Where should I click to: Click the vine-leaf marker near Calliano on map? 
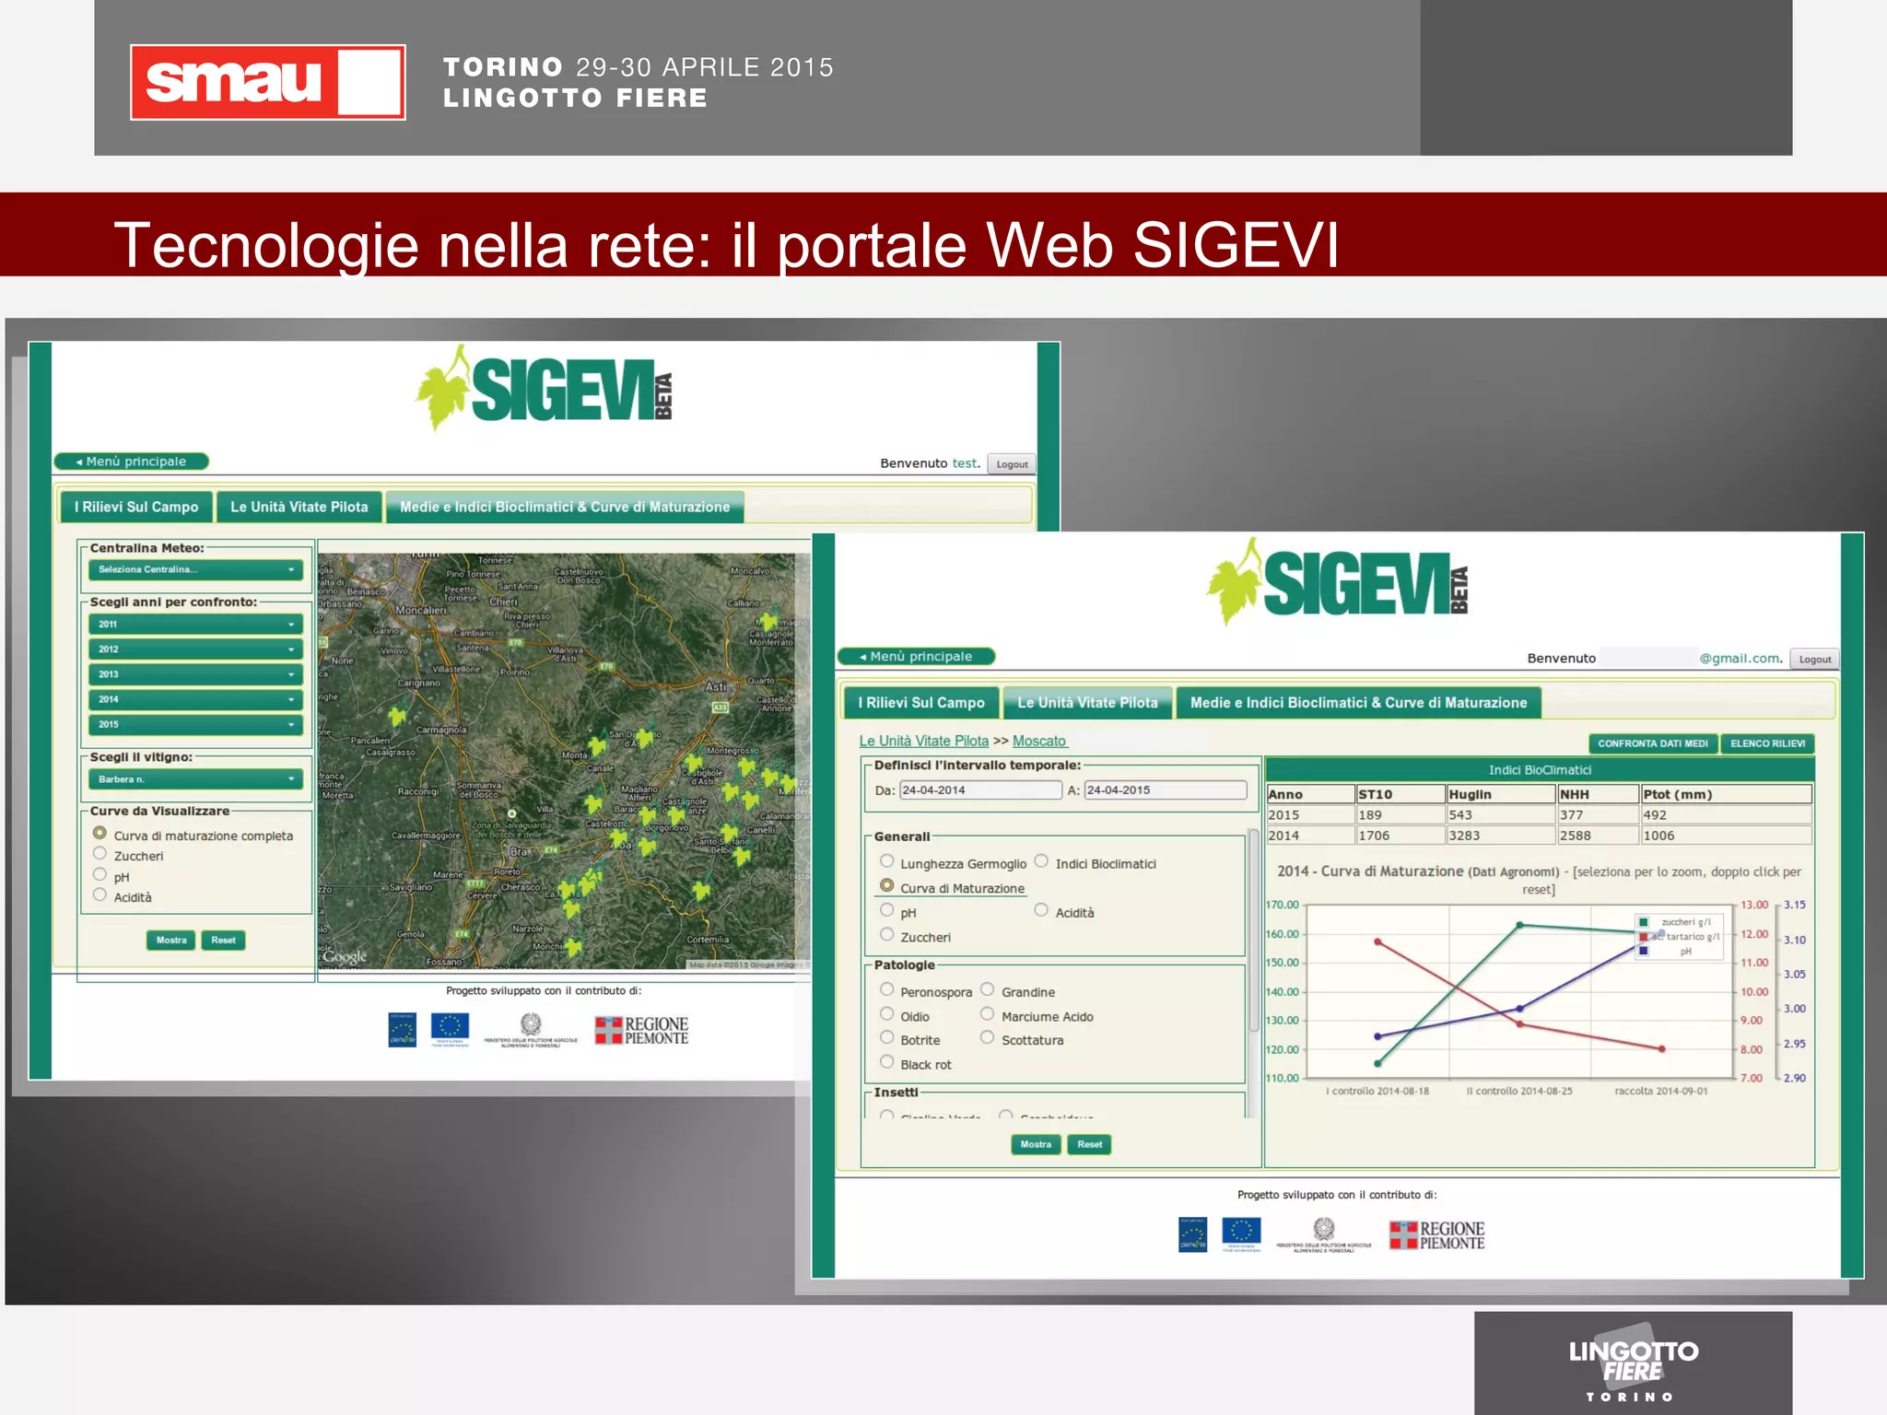tap(768, 620)
